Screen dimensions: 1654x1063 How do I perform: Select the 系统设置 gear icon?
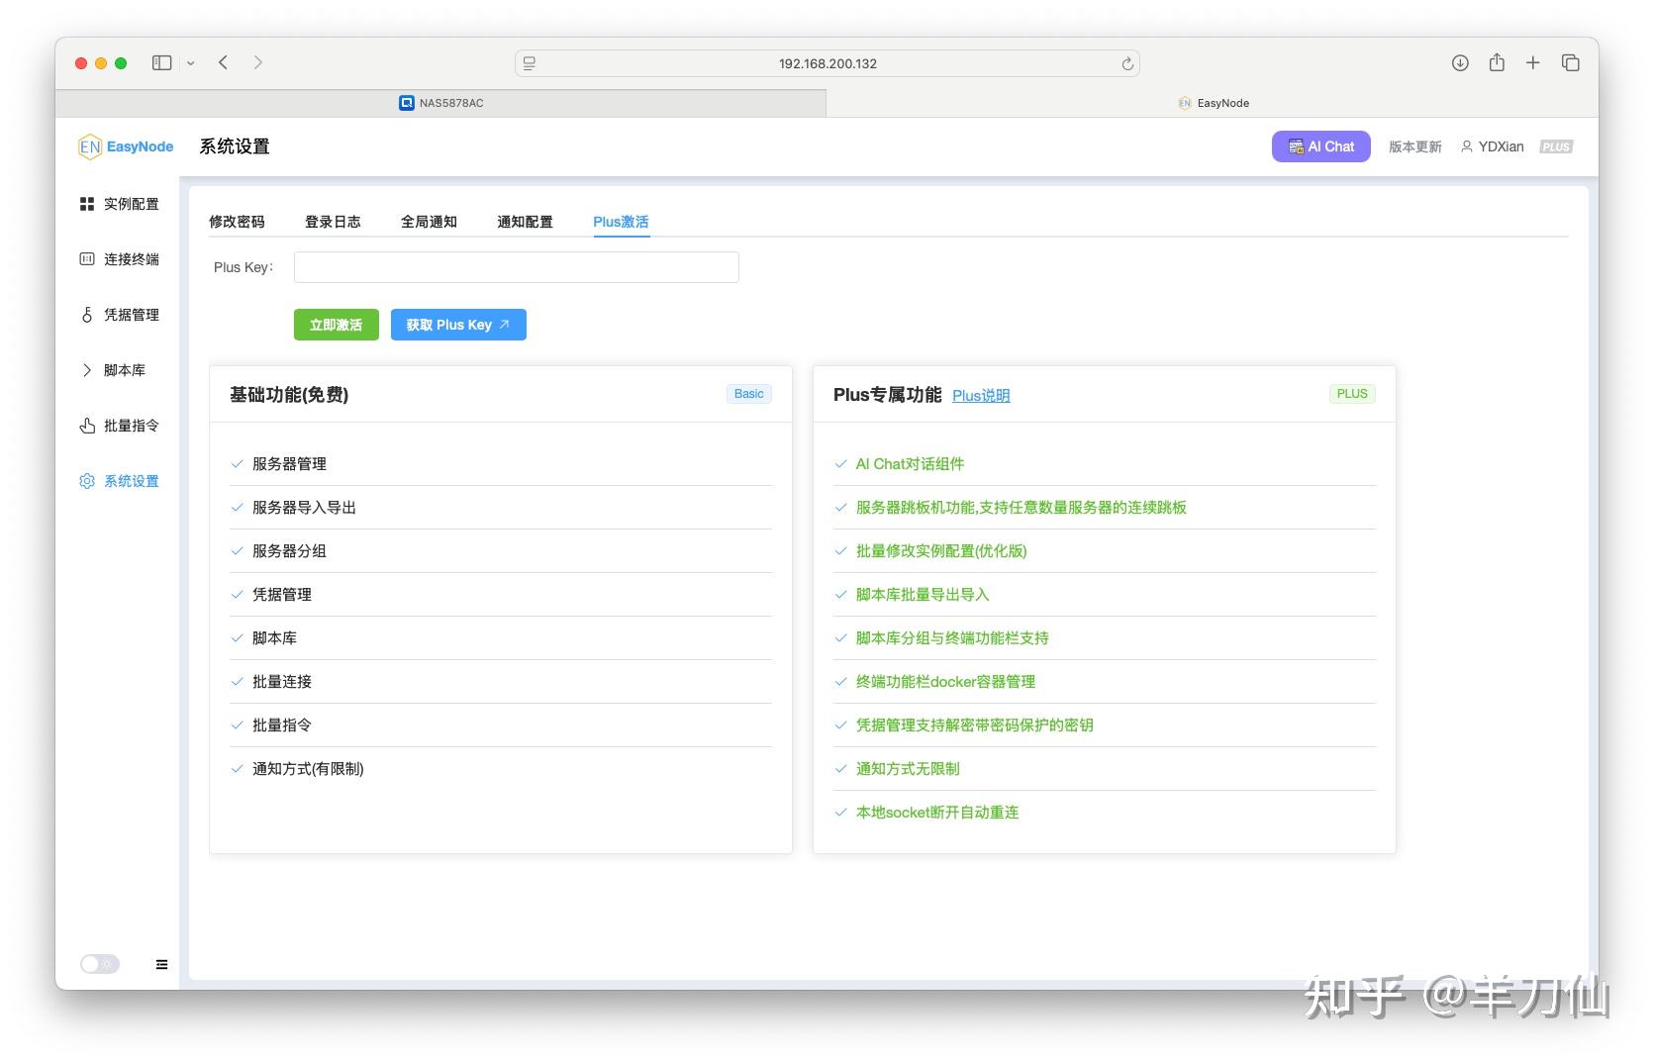pos(87,481)
